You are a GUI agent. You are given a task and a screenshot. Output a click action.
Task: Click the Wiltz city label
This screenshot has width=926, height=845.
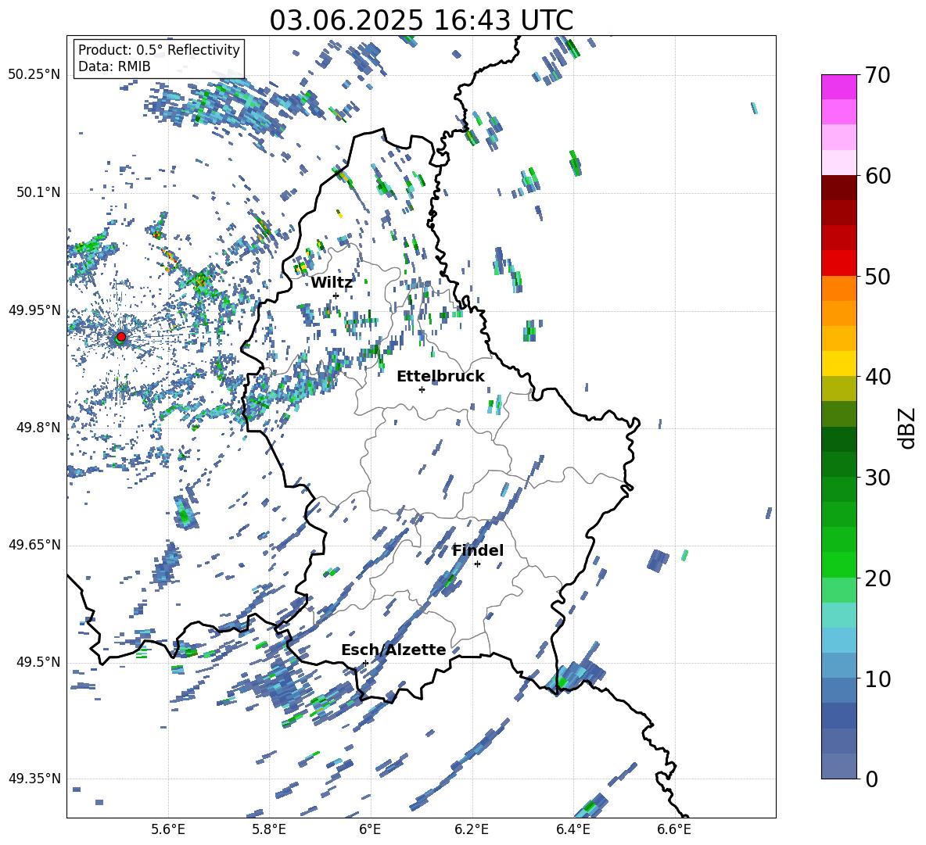pos(332,283)
